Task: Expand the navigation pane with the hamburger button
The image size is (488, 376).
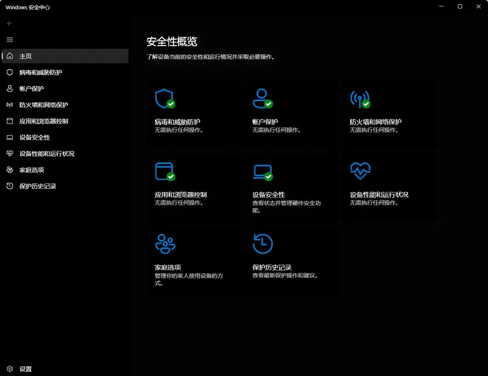Action: (x=10, y=39)
